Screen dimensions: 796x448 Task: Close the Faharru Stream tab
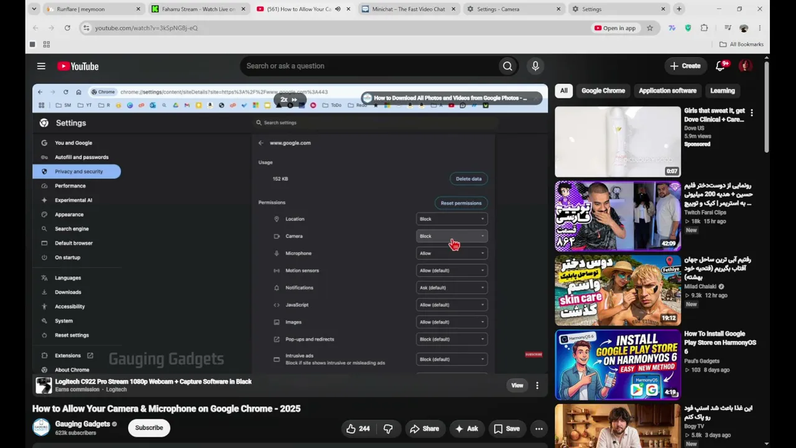pos(243,9)
